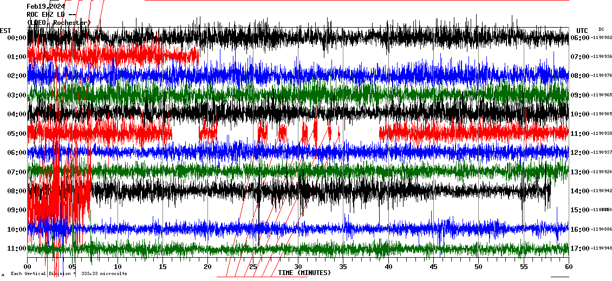Click the UTC column heading
This screenshot has width=612, height=281.
pos(582,30)
